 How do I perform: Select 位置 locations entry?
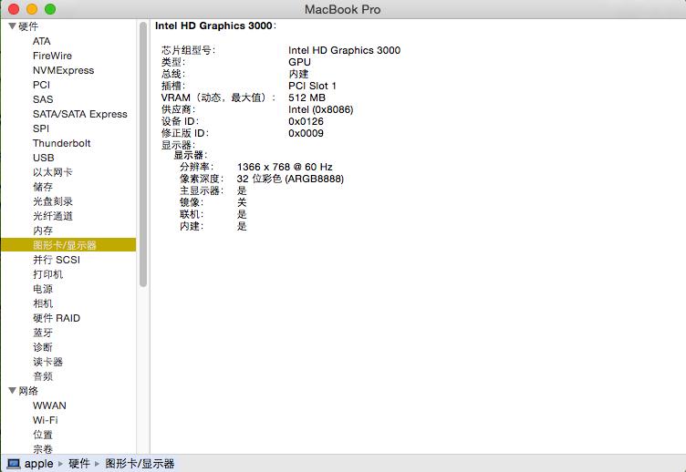[x=43, y=435]
